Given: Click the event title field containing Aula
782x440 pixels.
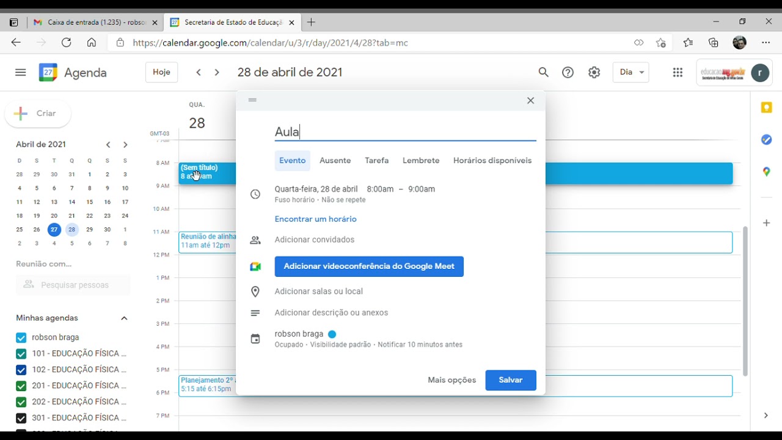Looking at the screenshot, I should 406,132.
